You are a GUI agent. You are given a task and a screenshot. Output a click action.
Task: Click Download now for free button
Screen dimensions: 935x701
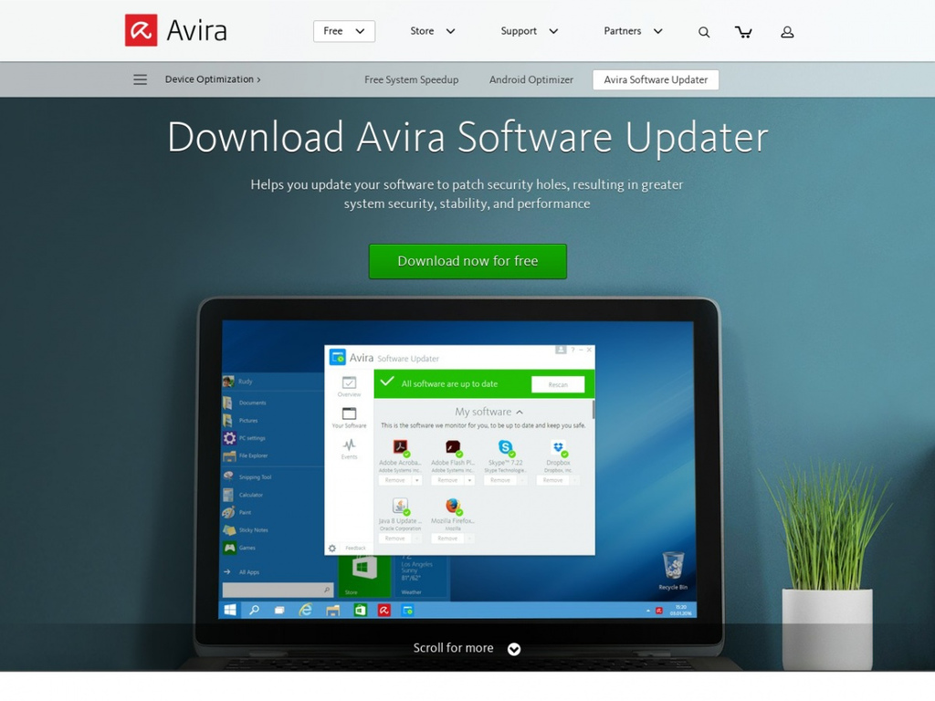click(467, 261)
